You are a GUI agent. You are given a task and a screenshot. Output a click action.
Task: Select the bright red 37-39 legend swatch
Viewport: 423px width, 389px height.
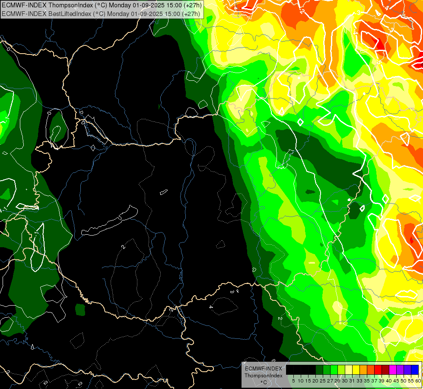coord(378,370)
